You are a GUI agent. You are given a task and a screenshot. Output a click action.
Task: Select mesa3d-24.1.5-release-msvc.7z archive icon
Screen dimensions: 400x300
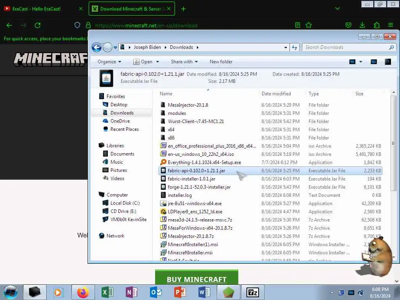pos(163,220)
